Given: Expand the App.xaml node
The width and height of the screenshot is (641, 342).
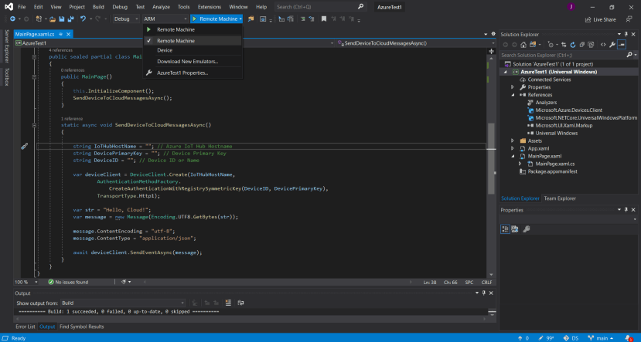Looking at the screenshot, I should click(512, 148).
